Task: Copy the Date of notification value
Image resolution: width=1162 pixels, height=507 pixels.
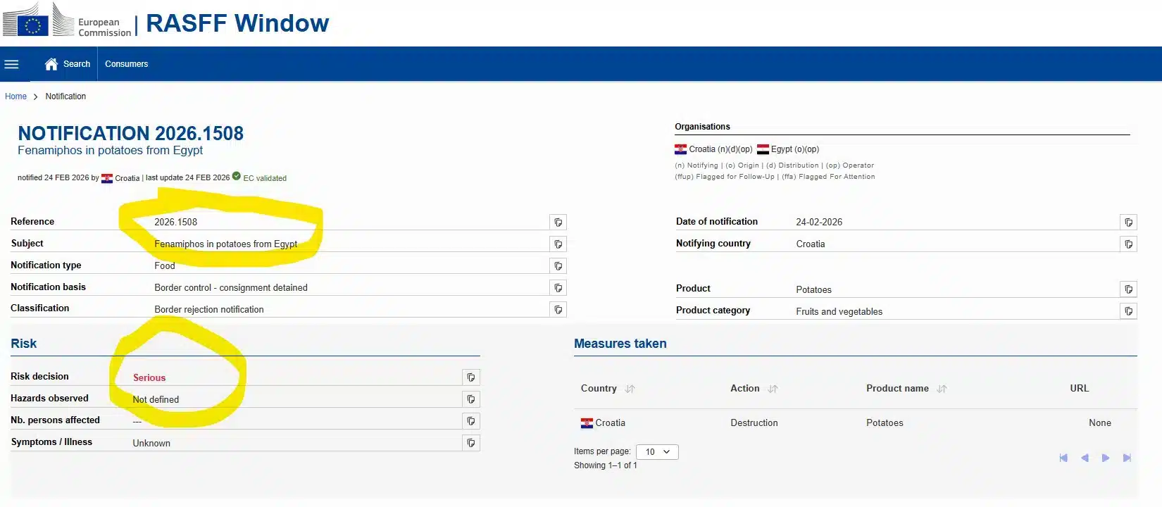Action: tap(1128, 223)
